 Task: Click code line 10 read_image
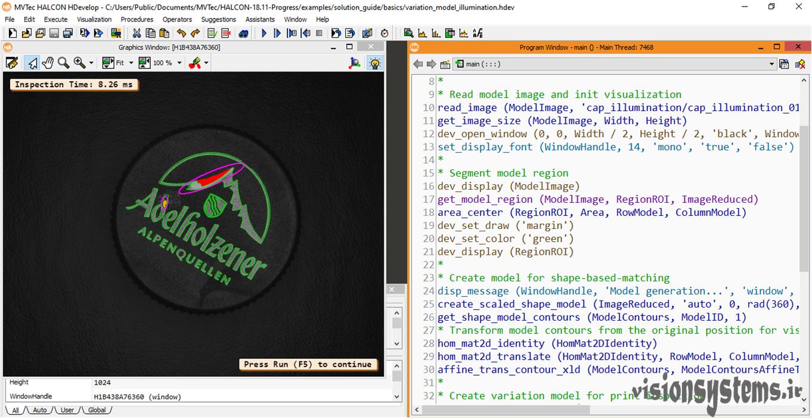618,107
